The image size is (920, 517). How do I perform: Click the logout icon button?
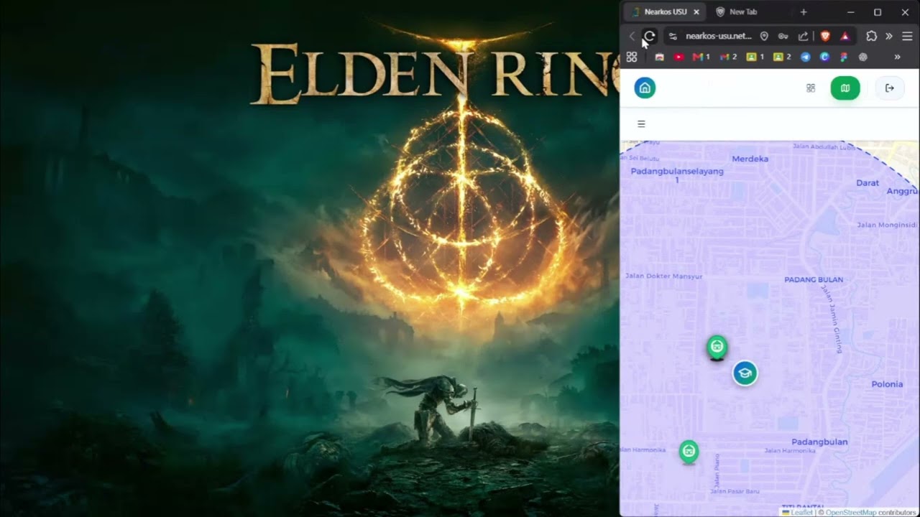(x=890, y=88)
